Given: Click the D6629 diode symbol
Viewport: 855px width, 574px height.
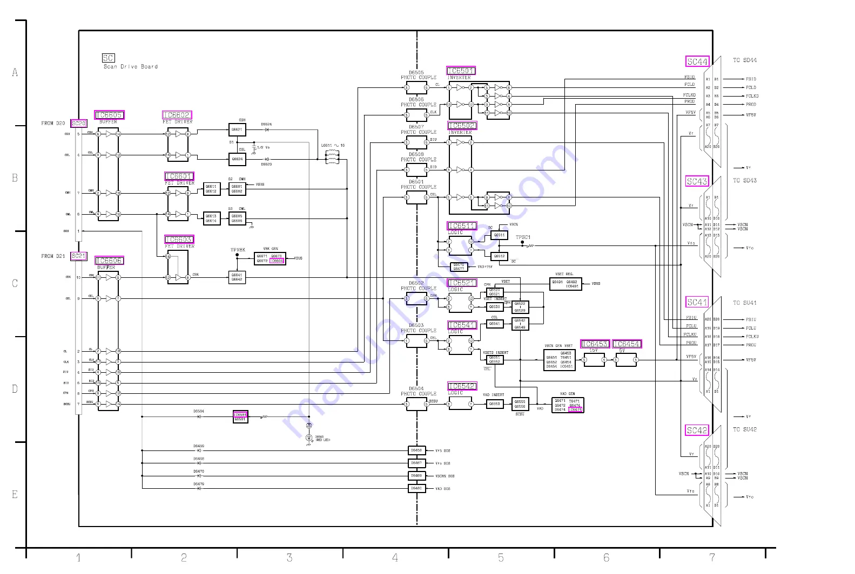Looking at the screenshot, I should pyautogui.click(x=267, y=159).
